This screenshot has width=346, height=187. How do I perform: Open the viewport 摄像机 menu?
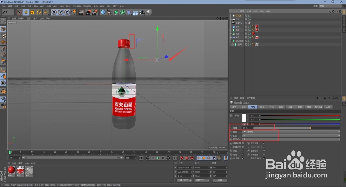pyautogui.click(x=21, y=19)
